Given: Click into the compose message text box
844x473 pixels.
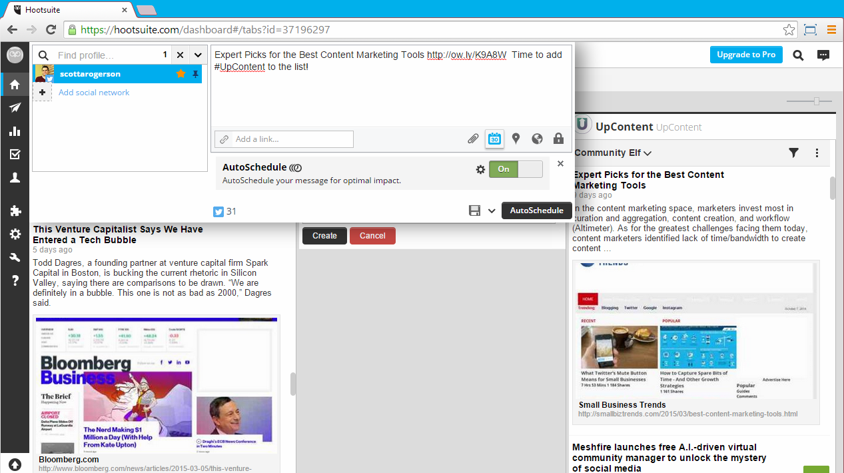Looking at the screenshot, I should pyautogui.click(x=391, y=85).
